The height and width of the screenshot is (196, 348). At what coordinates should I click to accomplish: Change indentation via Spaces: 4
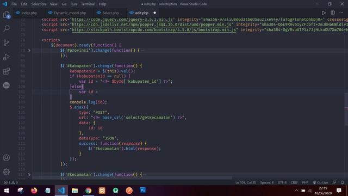[x=266, y=182]
